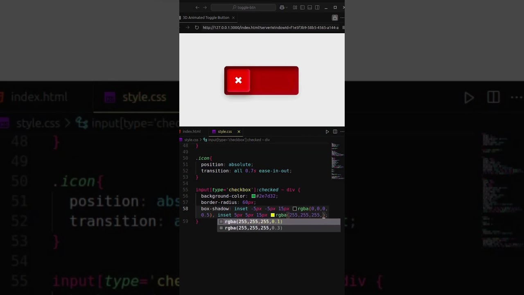The image size is (524, 295).
Task: Click the 127.0.0.1:3000 address bar
Action: pos(271,27)
